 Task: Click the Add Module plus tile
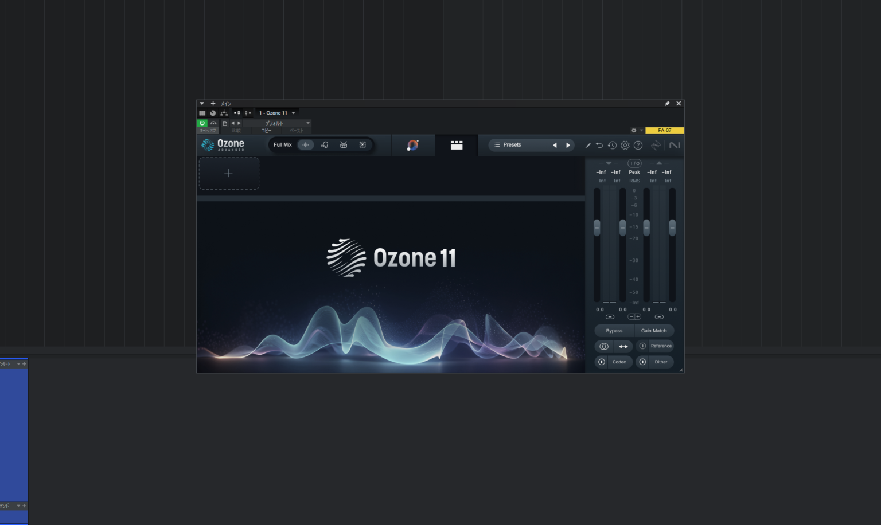coord(228,173)
